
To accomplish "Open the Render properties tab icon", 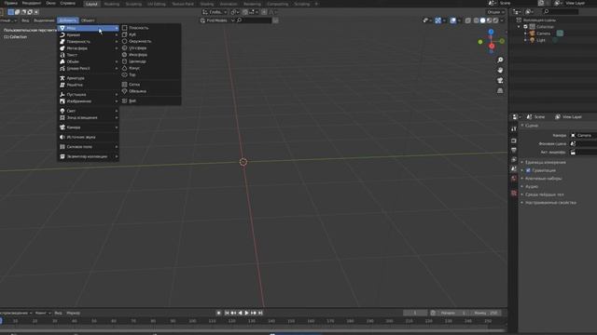I will (514, 141).
